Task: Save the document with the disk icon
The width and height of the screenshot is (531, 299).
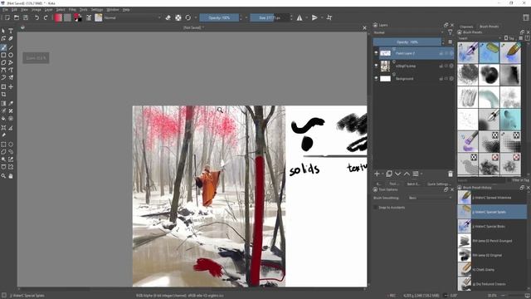Action: click(26, 17)
